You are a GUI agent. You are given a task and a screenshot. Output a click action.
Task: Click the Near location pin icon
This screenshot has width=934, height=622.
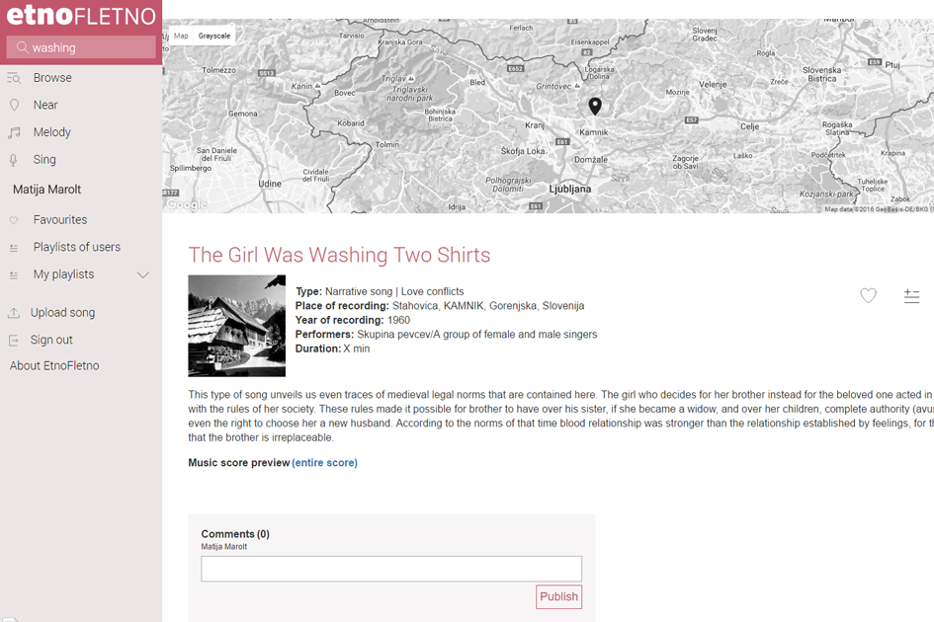(x=14, y=105)
